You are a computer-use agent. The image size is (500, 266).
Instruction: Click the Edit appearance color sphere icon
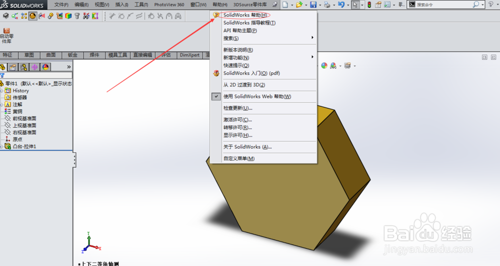324,65
